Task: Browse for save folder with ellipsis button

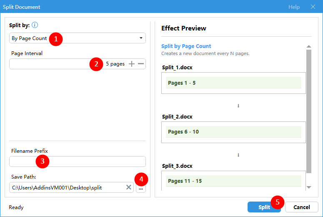Action: (141, 188)
